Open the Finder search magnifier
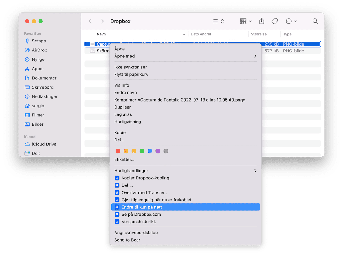343x254 pixels. click(315, 21)
